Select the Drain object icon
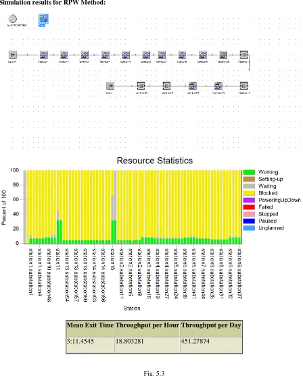The width and height of the screenshot is (303, 376). pyautogui.click(x=110, y=86)
